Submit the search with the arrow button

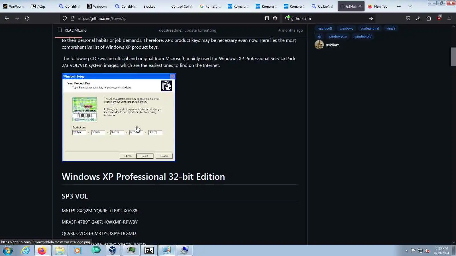point(371,18)
